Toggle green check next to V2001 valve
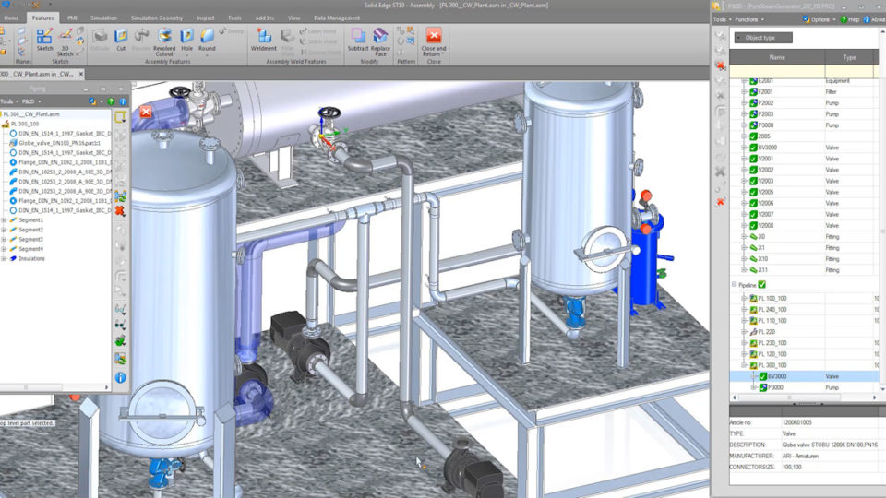886x498 pixels. tap(754, 159)
